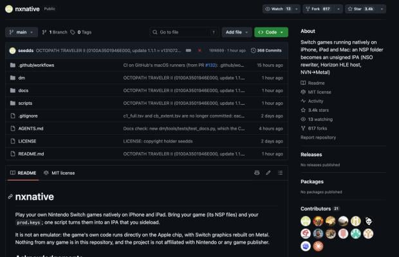Open the .github/workflows folder
This screenshot has height=257, width=399.
tap(36, 66)
